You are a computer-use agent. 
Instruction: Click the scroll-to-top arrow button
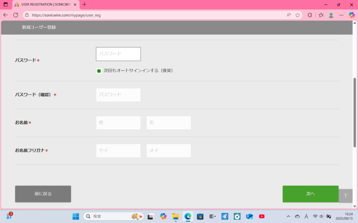(345, 196)
